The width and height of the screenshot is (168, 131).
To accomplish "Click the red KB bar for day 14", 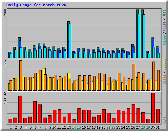I will 74,121.
